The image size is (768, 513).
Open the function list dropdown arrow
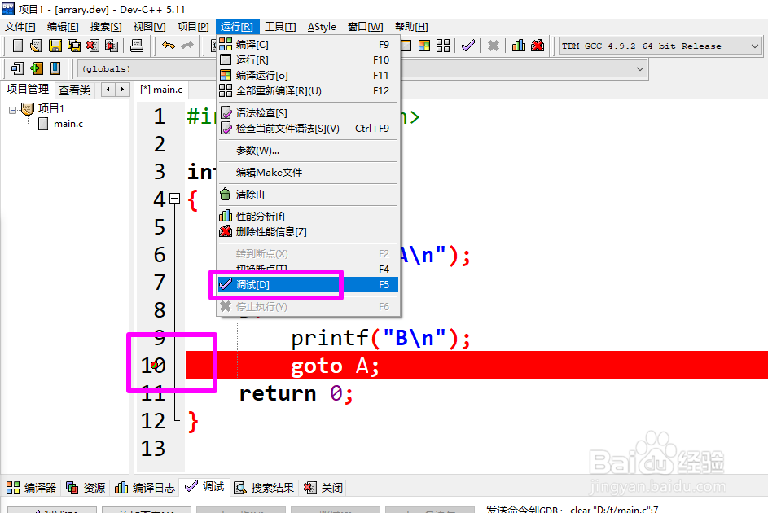(639, 69)
